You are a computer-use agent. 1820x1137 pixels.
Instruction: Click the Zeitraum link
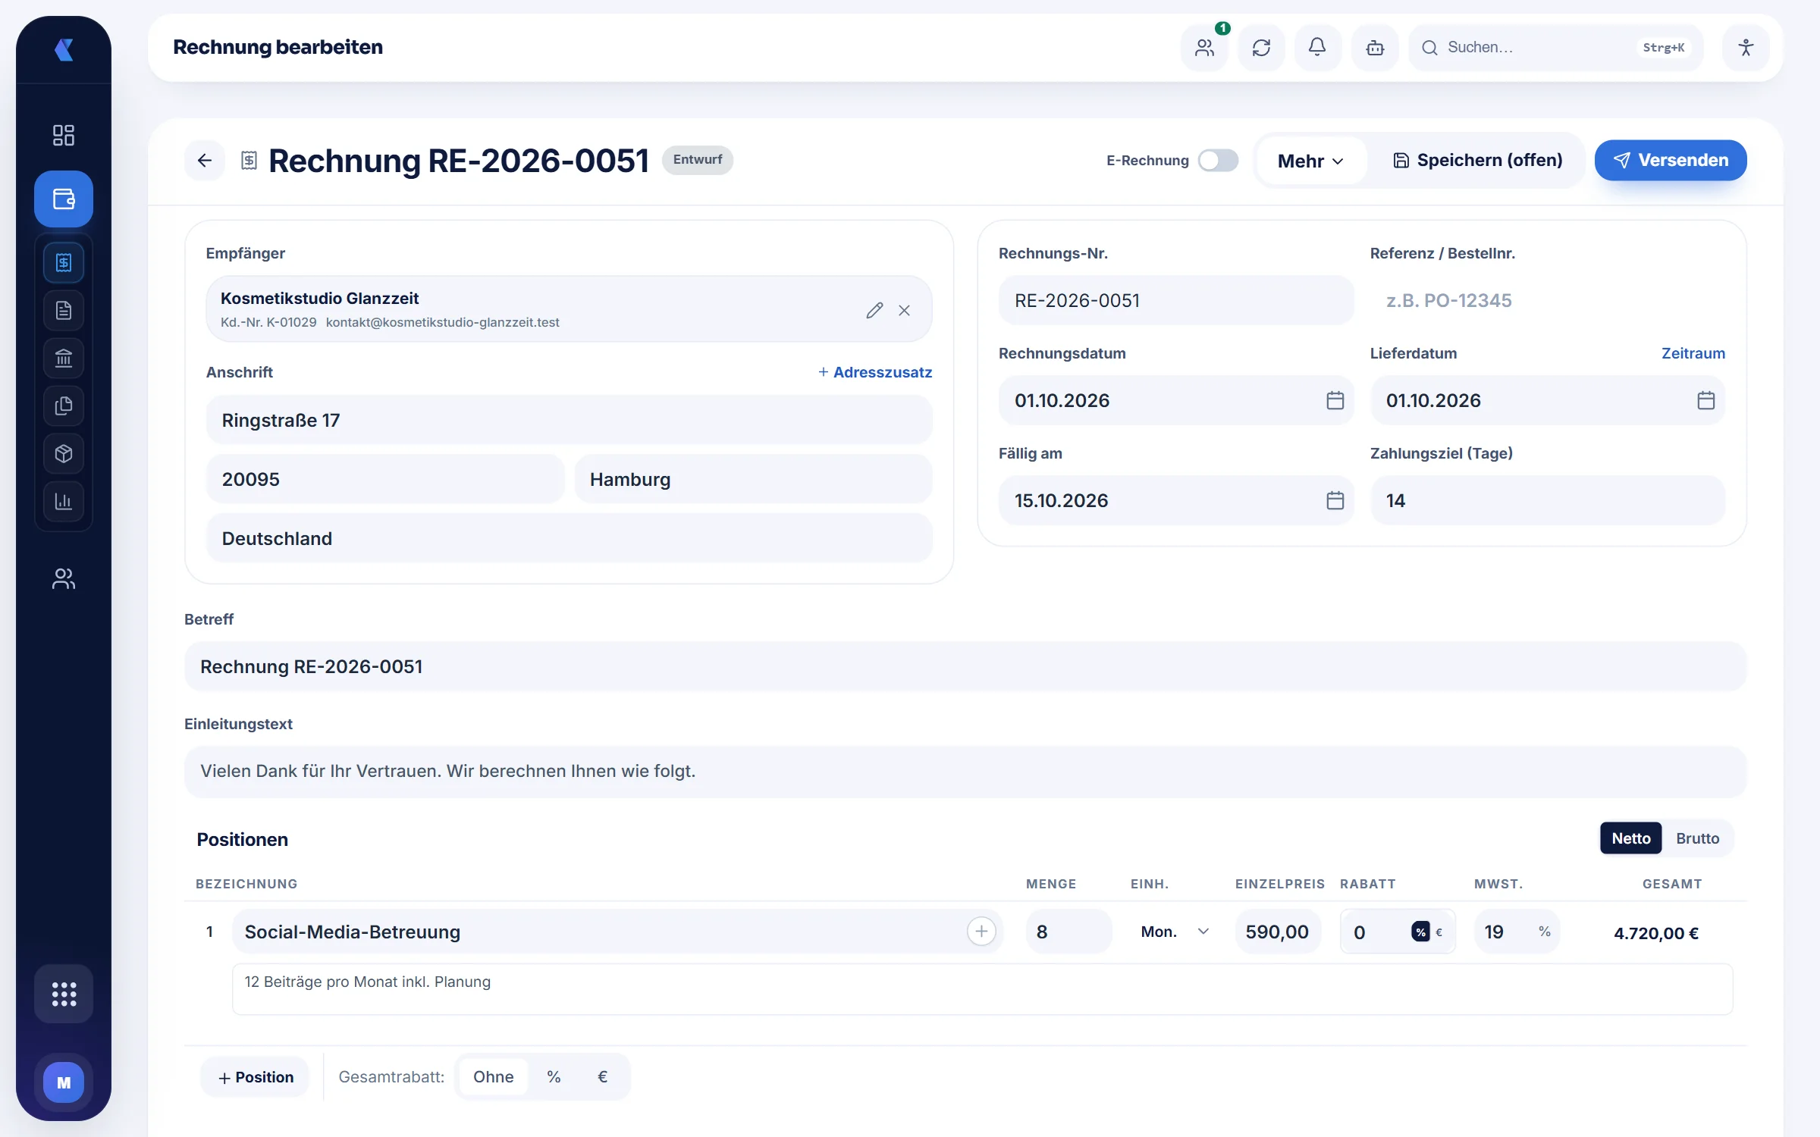[x=1693, y=353]
